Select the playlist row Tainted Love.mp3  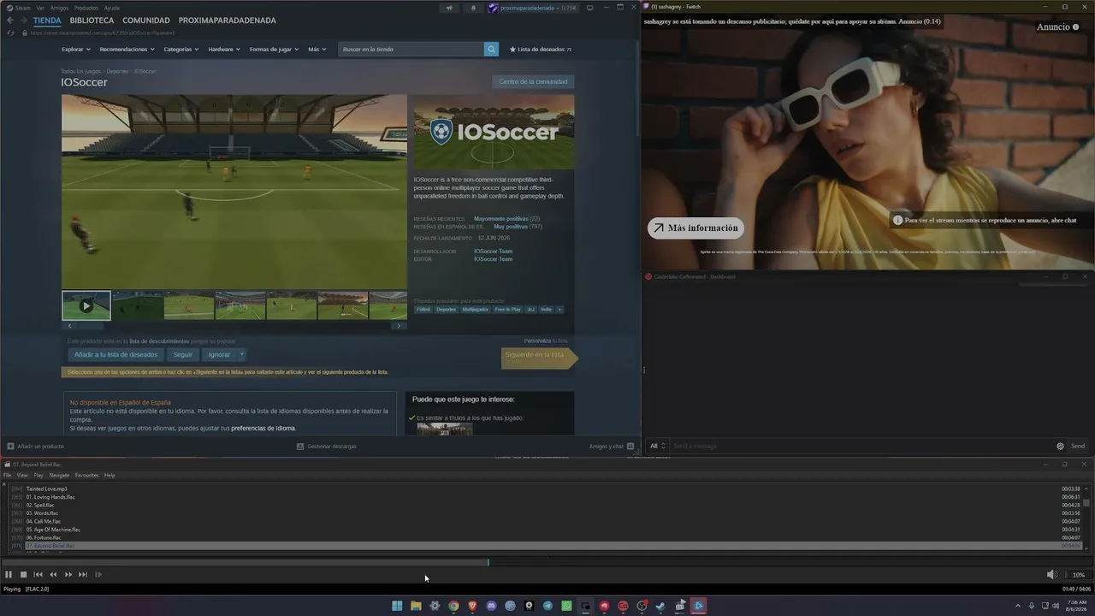546,489
